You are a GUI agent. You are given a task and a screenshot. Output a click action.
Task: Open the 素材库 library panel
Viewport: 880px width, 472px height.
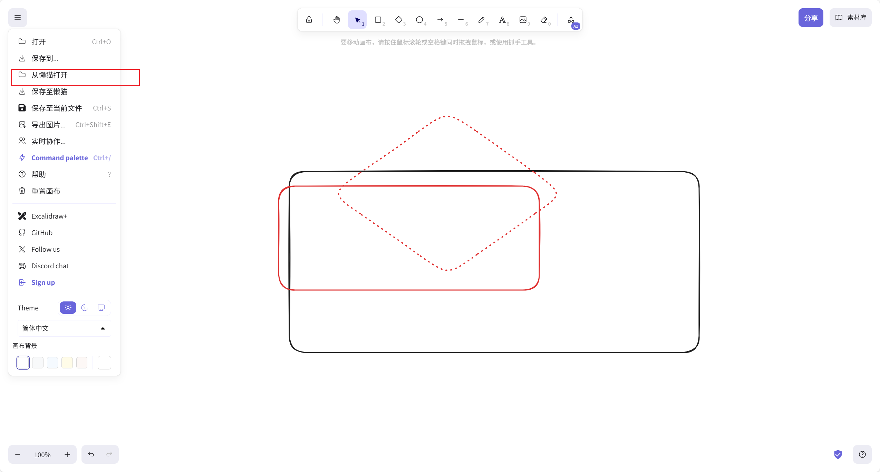tap(850, 18)
